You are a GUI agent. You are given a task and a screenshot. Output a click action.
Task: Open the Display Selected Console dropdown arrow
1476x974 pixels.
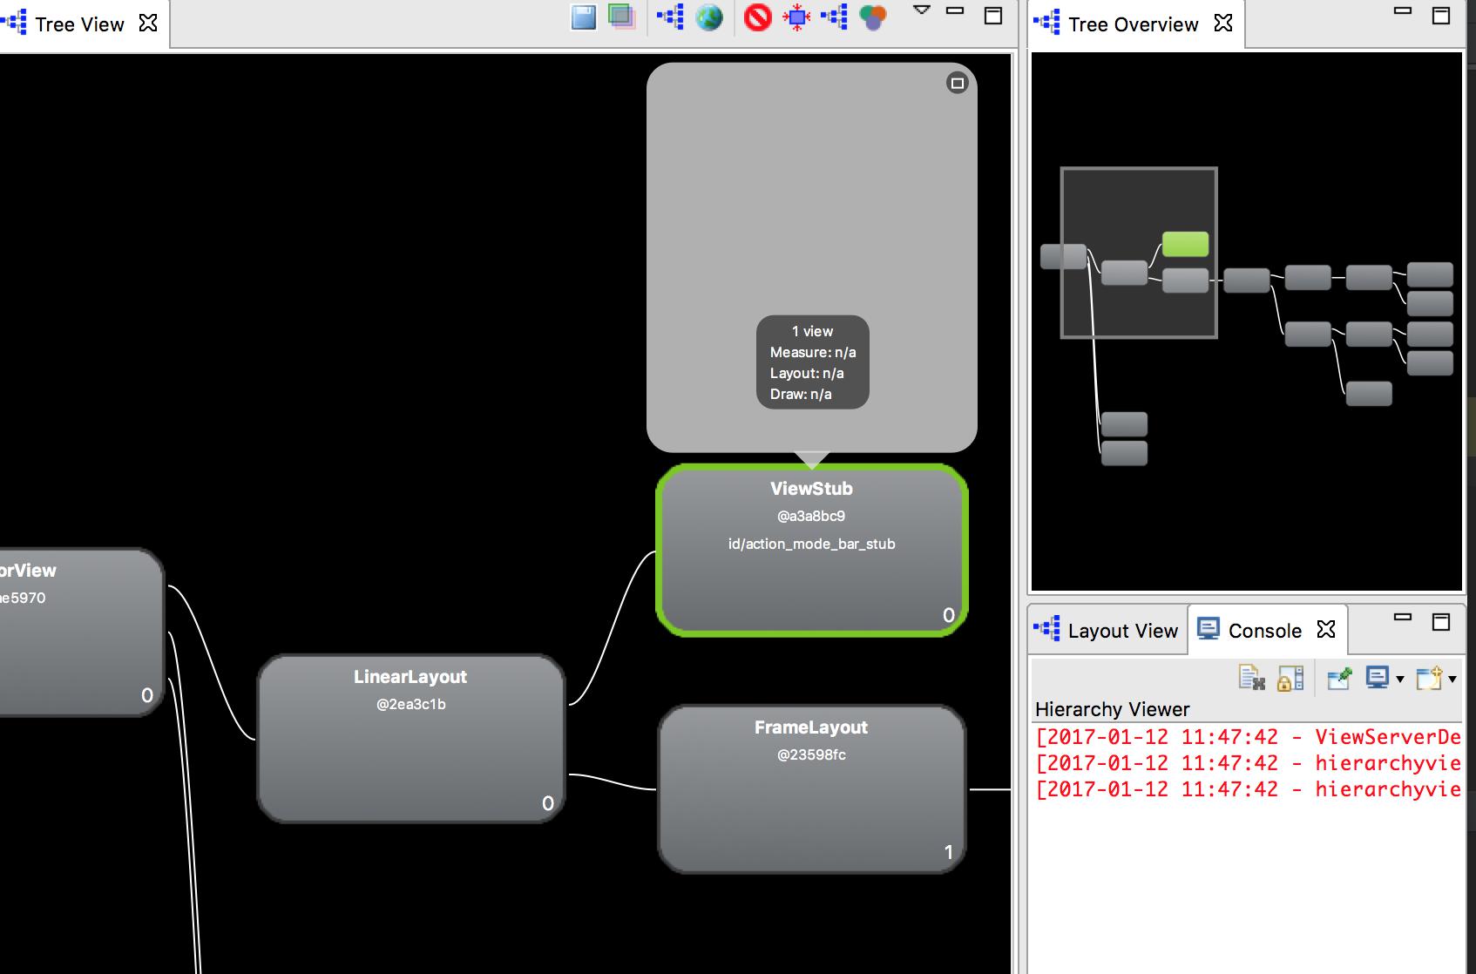click(x=1400, y=679)
